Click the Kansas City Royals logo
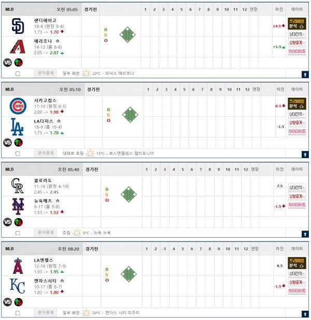 (x=18, y=286)
